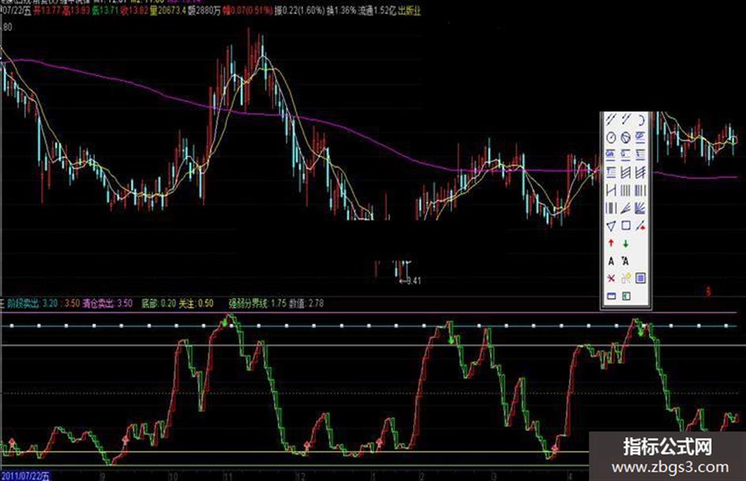This screenshot has width=746, height=481.
Task: Select the middle tool in palette row three
Action: (x=626, y=154)
